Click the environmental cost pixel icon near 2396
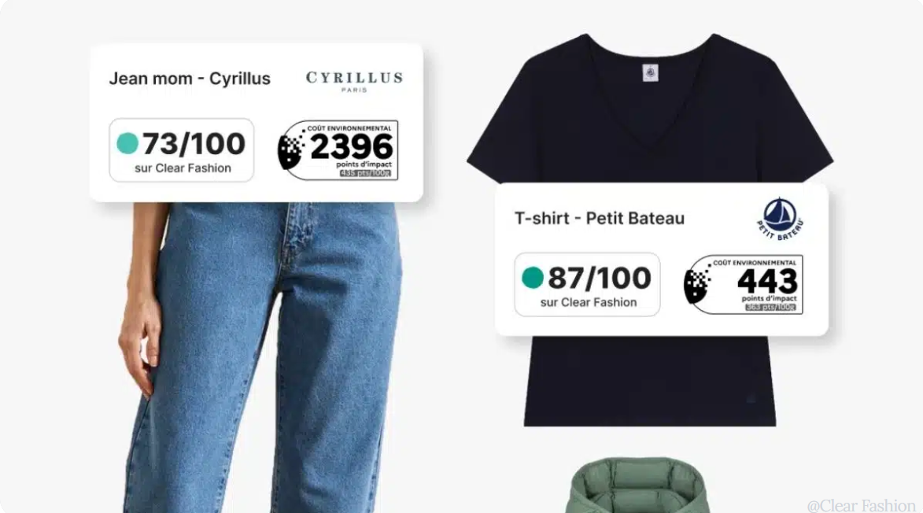The height and width of the screenshot is (513, 923). click(291, 150)
